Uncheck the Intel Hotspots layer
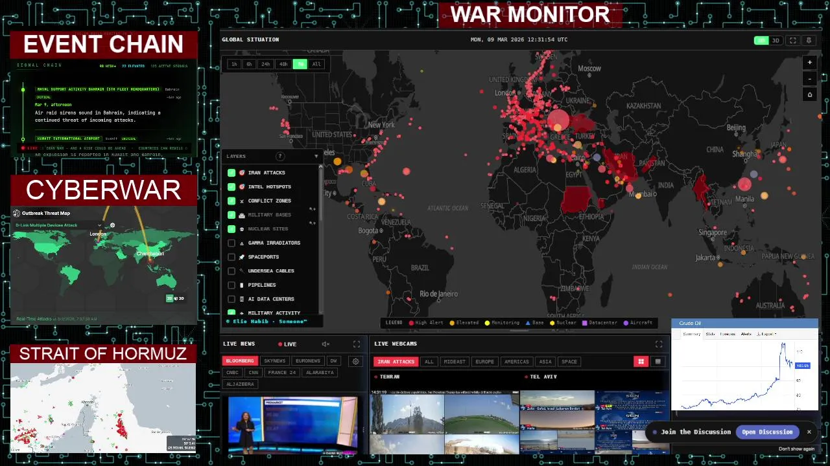830x466 pixels. pos(231,186)
